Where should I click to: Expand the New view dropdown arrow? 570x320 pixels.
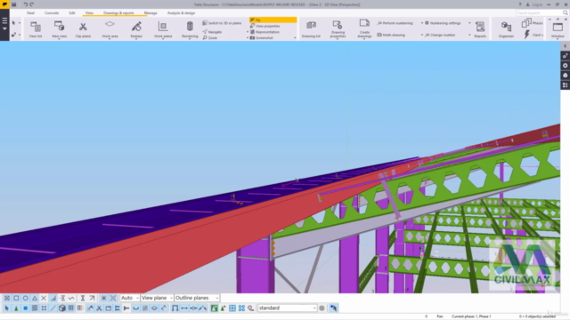[60, 38]
